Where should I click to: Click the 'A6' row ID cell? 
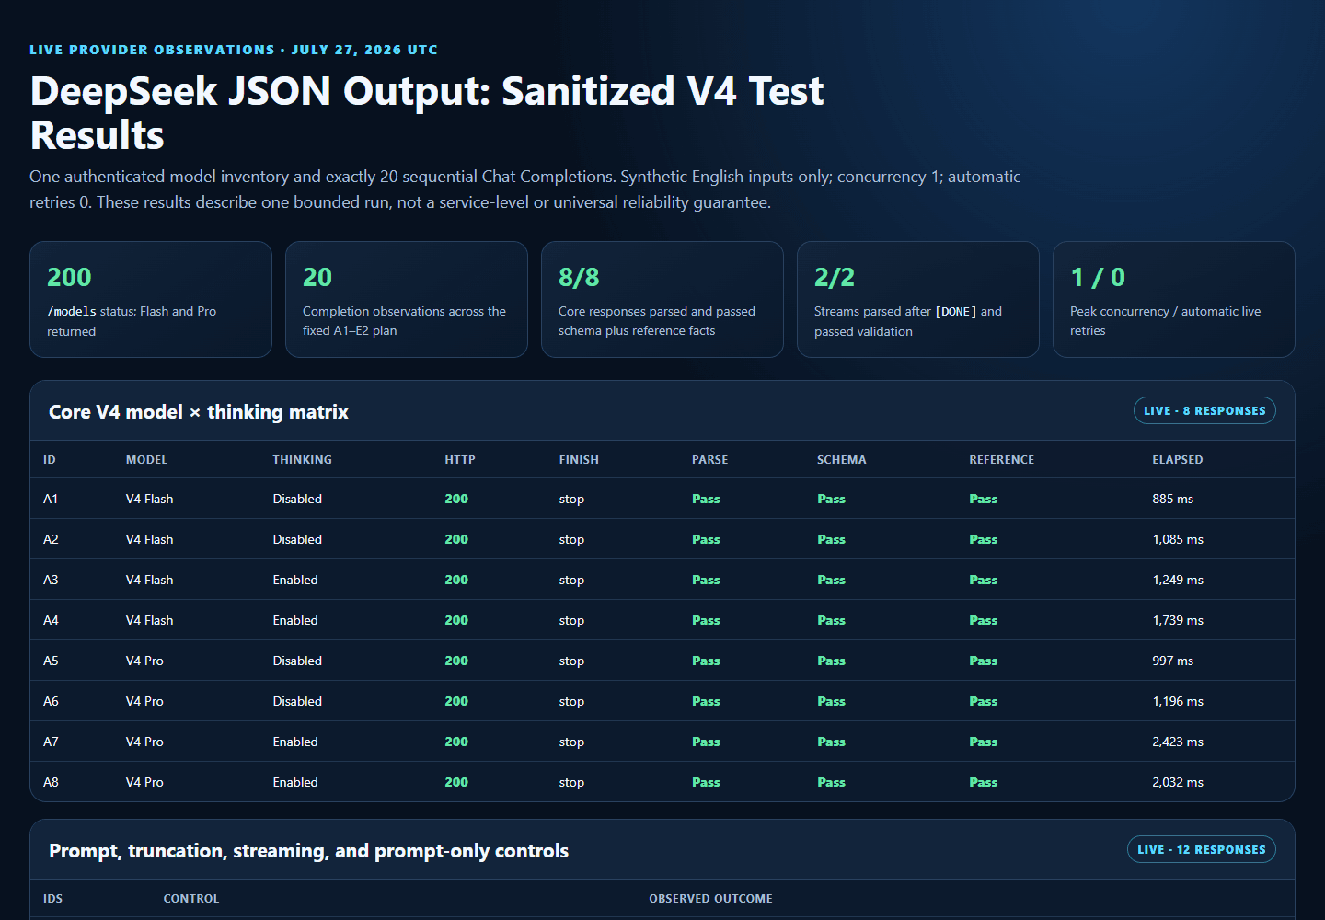pyautogui.click(x=51, y=701)
